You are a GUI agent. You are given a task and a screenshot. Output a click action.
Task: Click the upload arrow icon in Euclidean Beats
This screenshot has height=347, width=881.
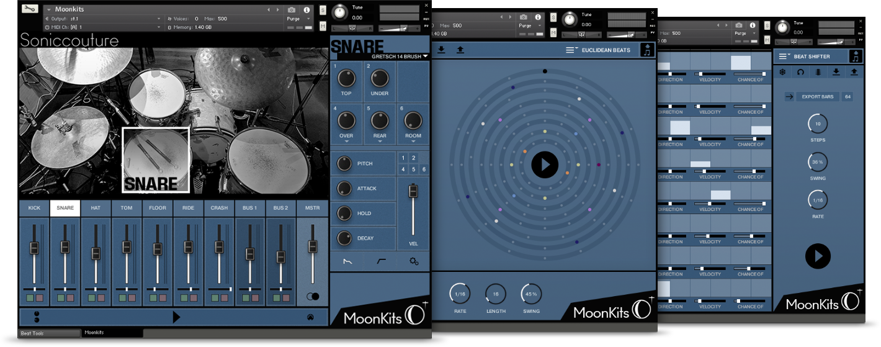click(460, 50)
